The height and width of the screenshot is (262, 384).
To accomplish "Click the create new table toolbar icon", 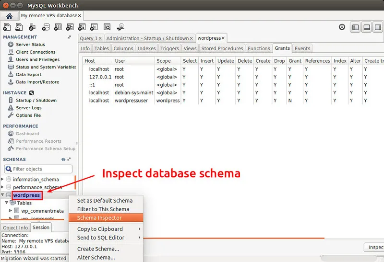I will (58, 27).
